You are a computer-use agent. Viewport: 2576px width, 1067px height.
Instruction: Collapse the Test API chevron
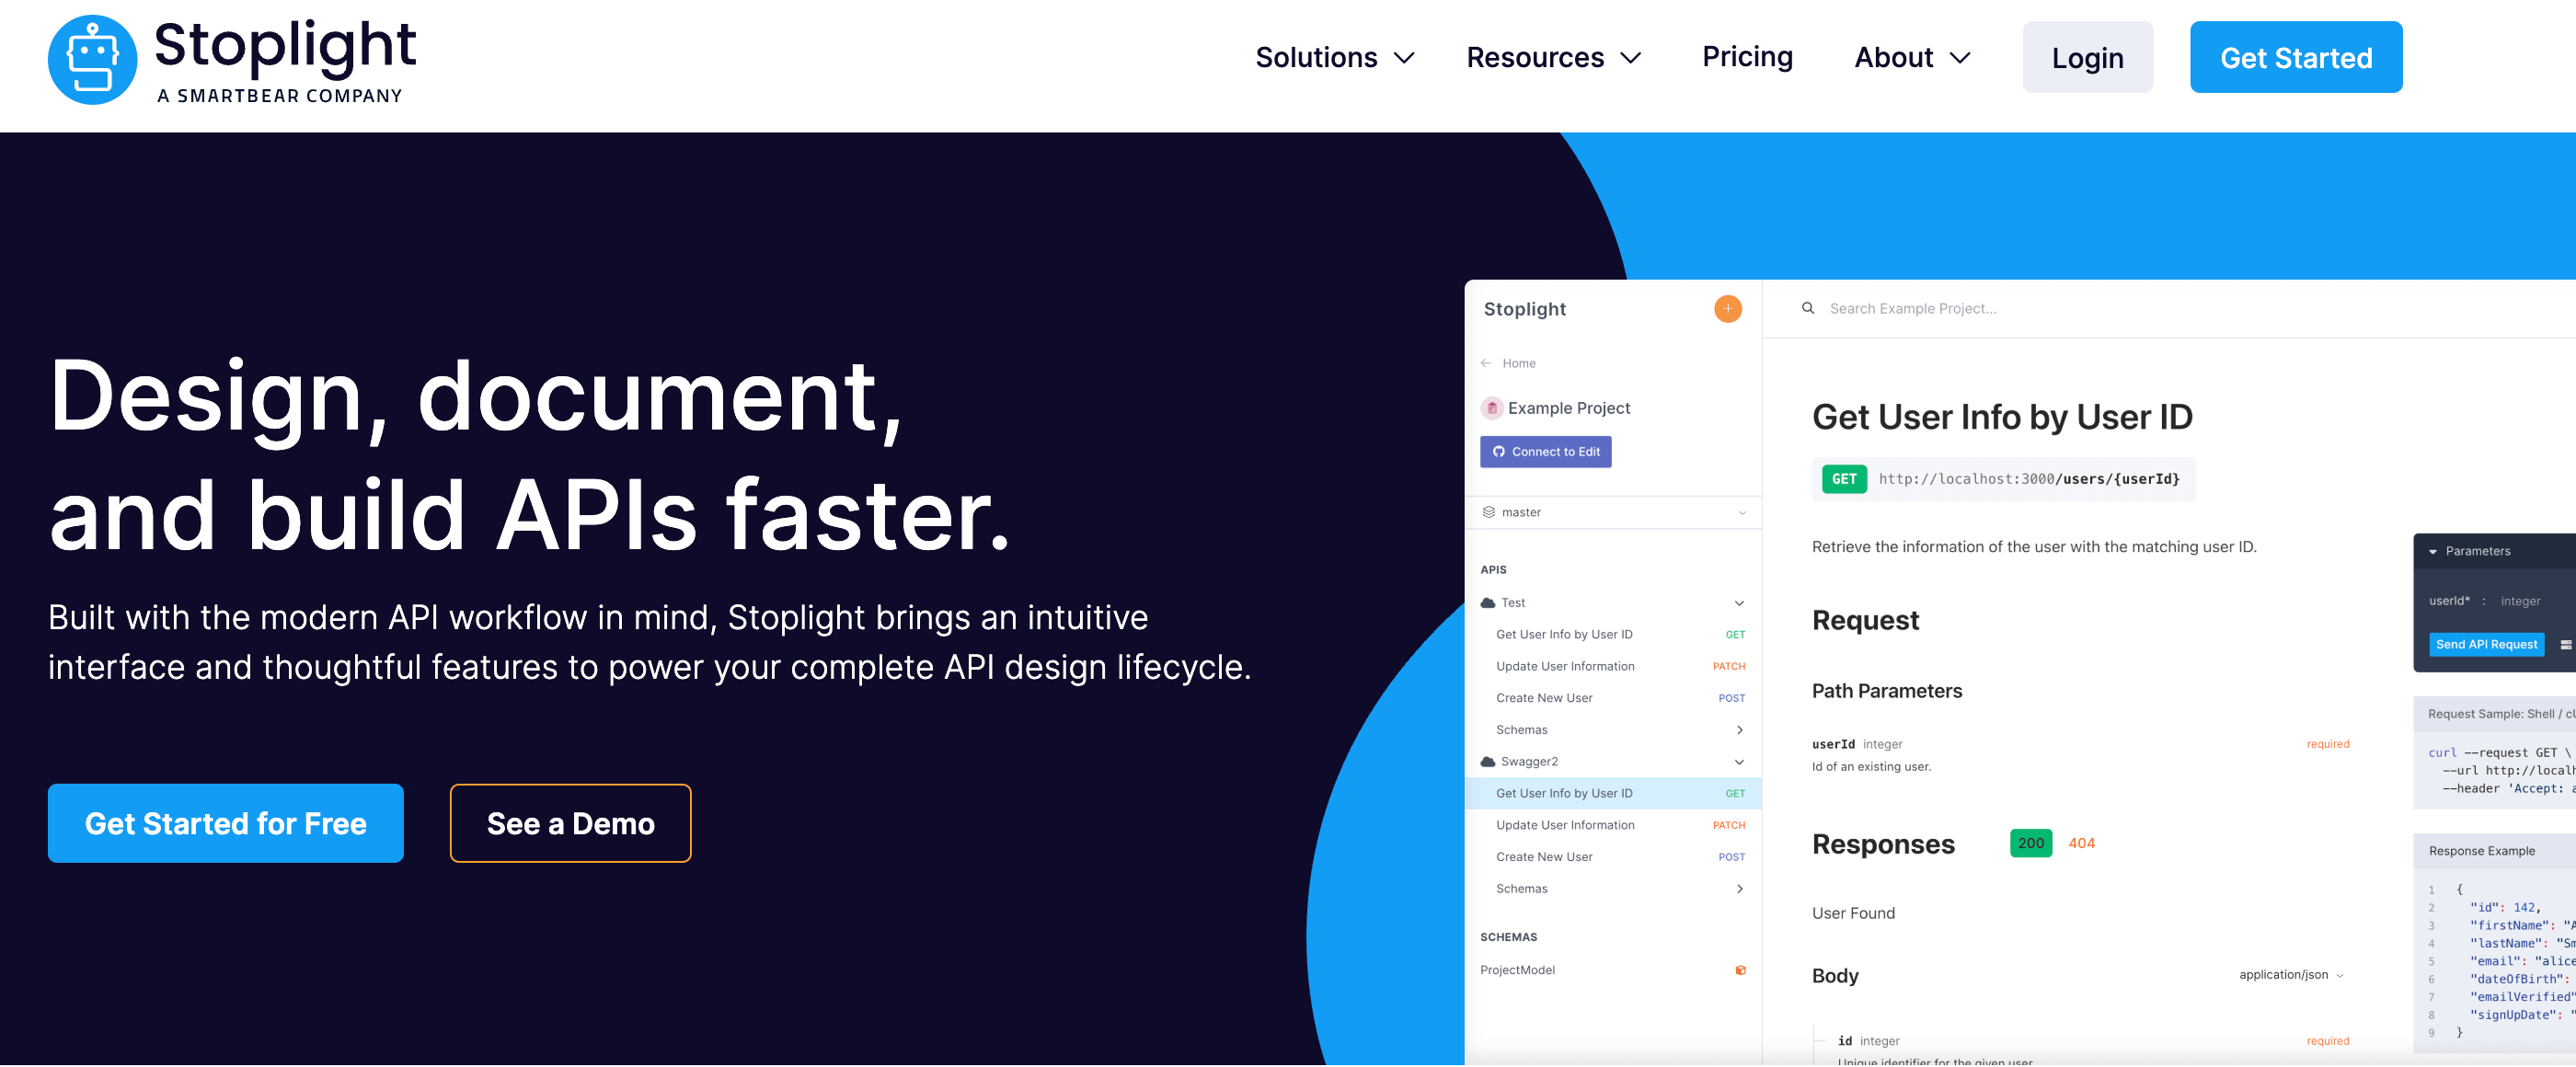[1738, 603]
